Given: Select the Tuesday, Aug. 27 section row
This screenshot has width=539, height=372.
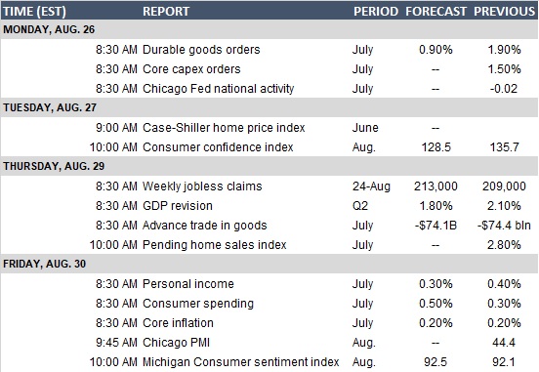Looking at the screenshot, I should (x=269, y=107).
